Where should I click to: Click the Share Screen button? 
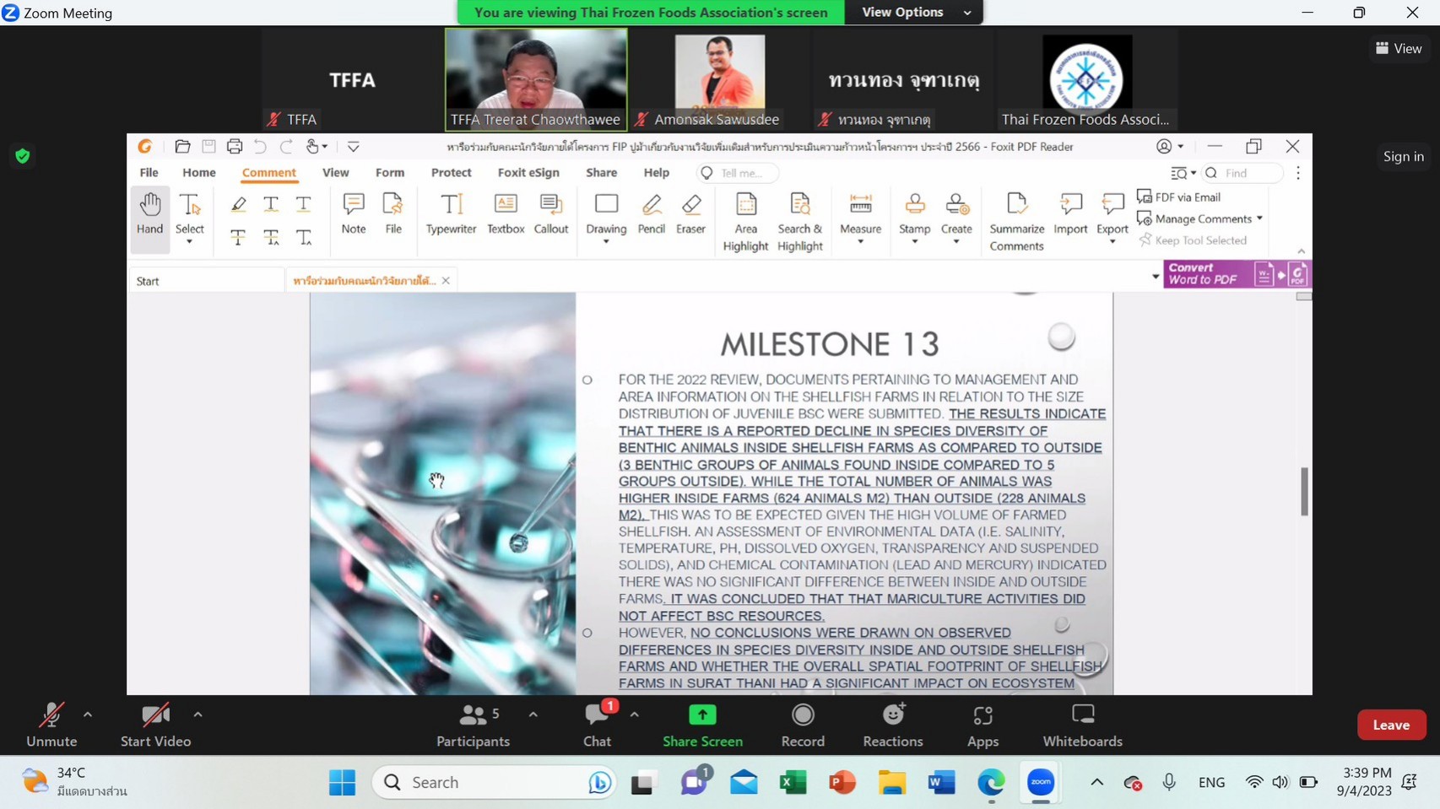coord(702,725)
